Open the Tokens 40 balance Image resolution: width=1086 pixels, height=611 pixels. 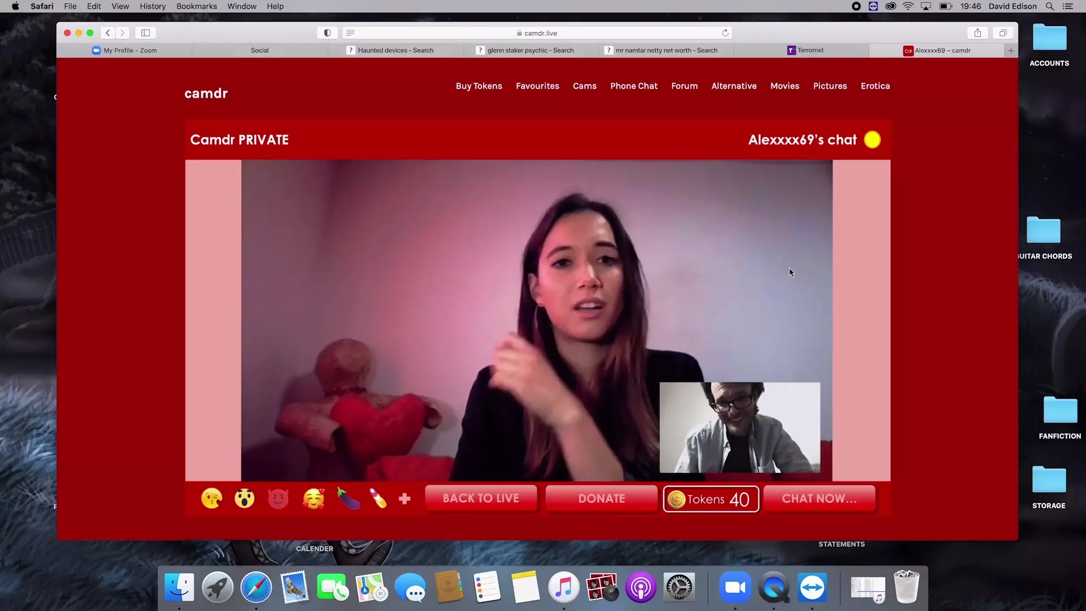pyautogui.click(x=711, y=499)
